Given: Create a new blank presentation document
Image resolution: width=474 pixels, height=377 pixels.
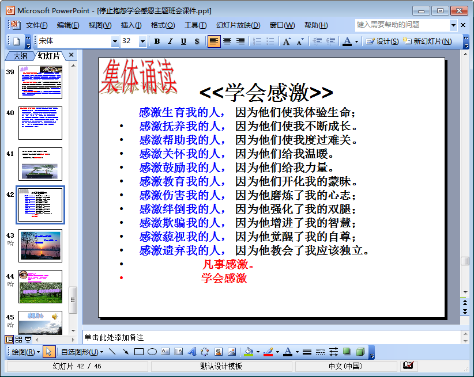Looking at the screenshot, I should [17, 41].
